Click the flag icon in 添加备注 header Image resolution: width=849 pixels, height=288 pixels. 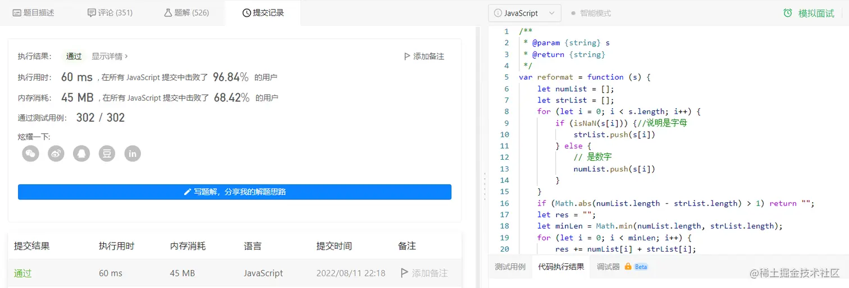pos(407,56)
